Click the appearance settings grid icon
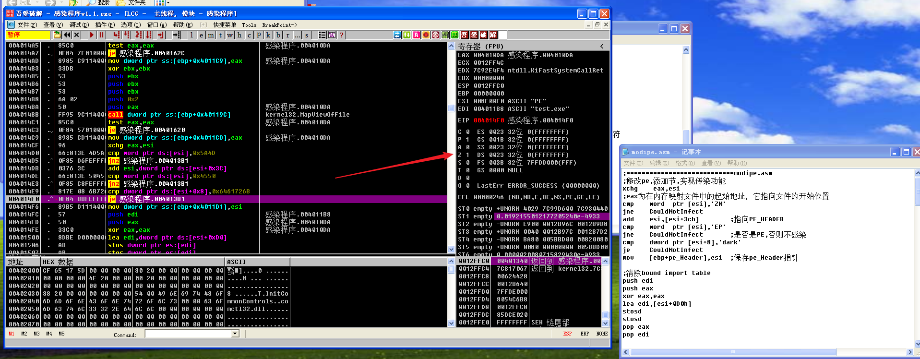Image resolution: width=920 pixels, height=359 pixels. pos(332,35)
